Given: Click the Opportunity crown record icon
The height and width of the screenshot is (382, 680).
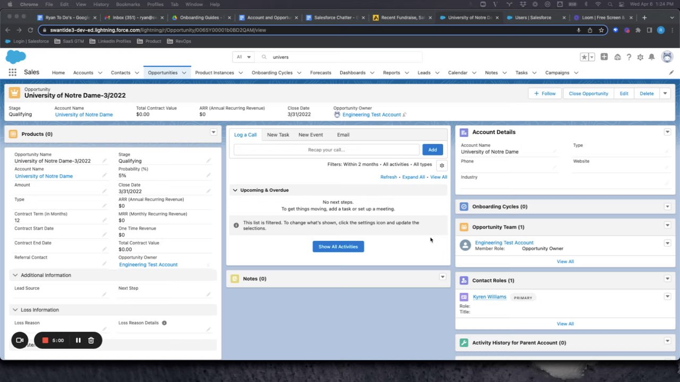Looking at the screenshot, I should 14,93.
